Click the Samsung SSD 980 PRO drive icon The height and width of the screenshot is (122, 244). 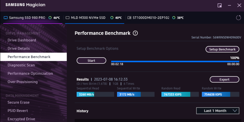[x=6, y=18]
